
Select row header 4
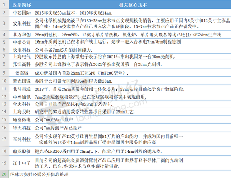(x=5, y=34)
